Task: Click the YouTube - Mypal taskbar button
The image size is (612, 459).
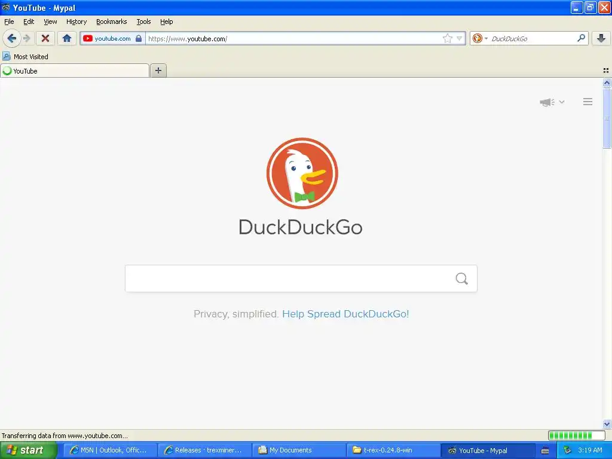Action: [x=488, y=451]
